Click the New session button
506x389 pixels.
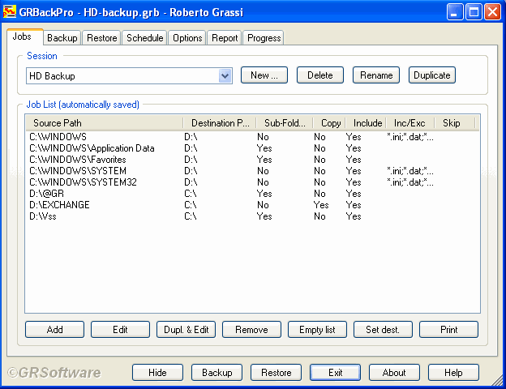(264, 75)
